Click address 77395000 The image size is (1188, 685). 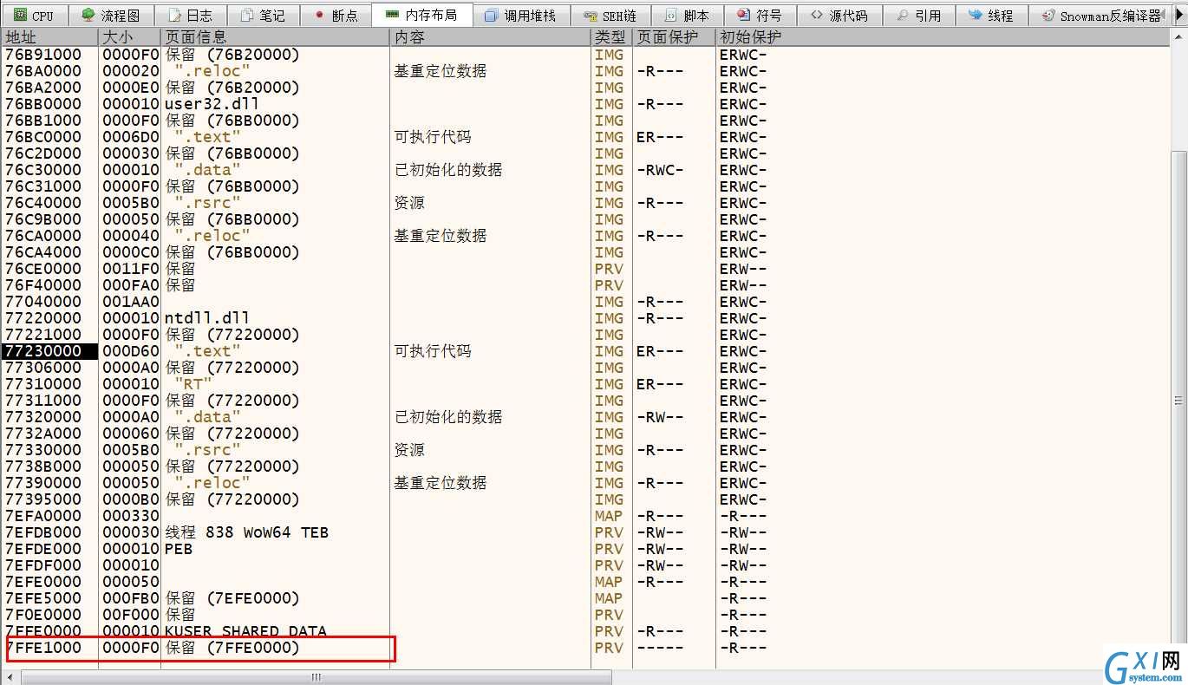[x=43, y=499]
